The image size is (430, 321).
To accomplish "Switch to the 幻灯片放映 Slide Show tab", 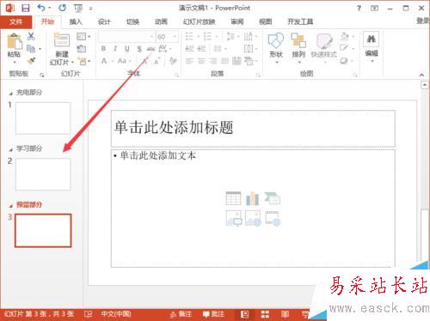I will [200, 21].
